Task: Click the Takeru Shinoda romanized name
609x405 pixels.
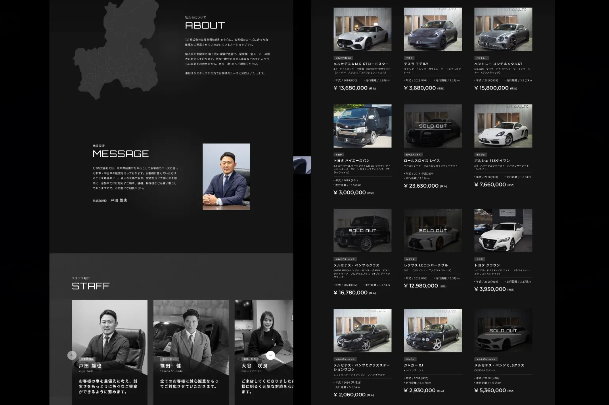Action: pyautogui.click(x=171, y=371)
